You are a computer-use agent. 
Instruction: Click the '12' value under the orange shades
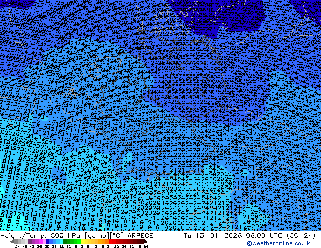click(x=95, y=247)
